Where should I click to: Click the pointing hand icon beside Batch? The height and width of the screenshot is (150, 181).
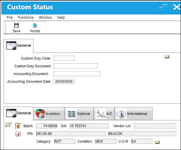tap(9, 125)
